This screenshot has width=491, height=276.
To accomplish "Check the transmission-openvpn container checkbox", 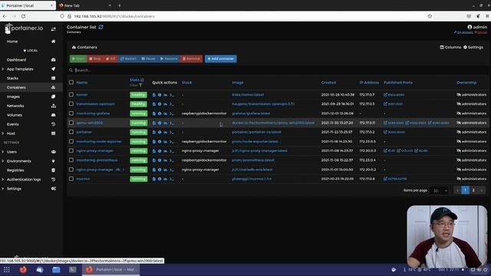I will (x=71, y=104).
